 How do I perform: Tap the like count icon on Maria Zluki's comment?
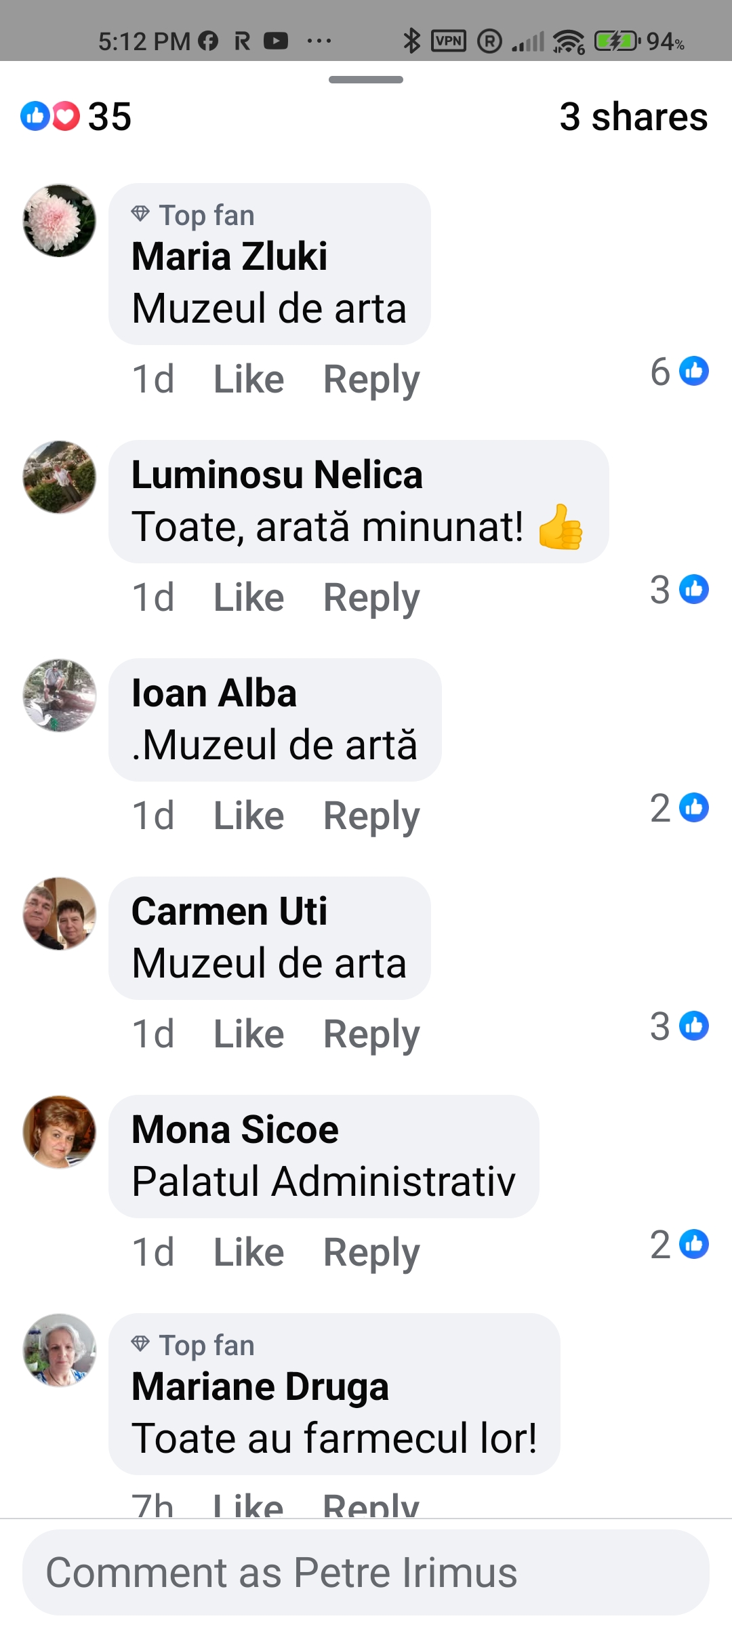(x=694, y=371)
